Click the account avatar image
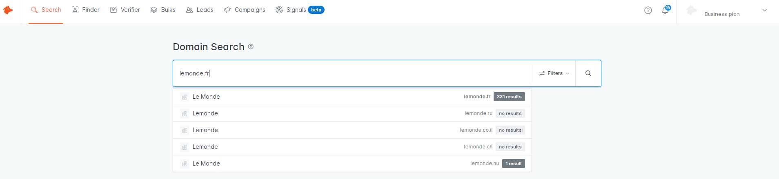 pyautogui.click(x=692, y=11)
